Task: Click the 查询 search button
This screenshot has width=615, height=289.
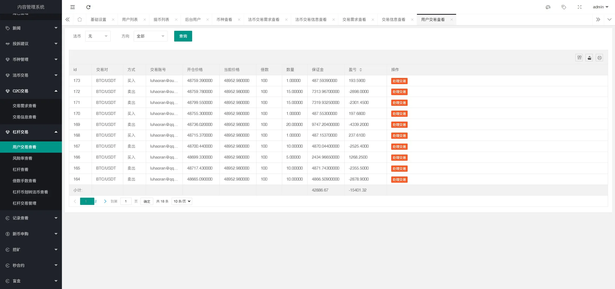Action: coord(183,36)
